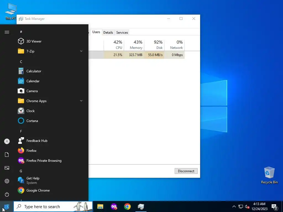Open Pictures from the Start sidebar
This screenshot has height=212, width=283.
pos(7,168)
